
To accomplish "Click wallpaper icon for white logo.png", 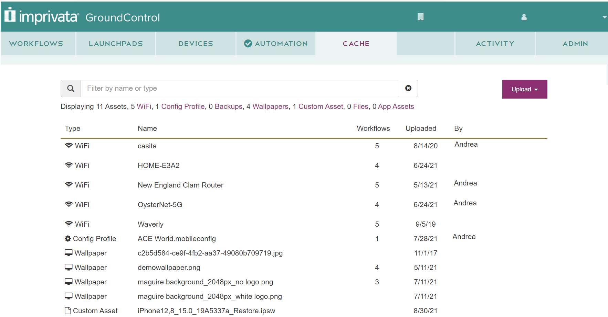I will coord(69,296).
